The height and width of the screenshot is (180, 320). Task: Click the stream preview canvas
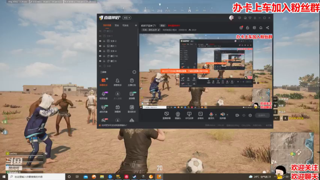point(206,71)
